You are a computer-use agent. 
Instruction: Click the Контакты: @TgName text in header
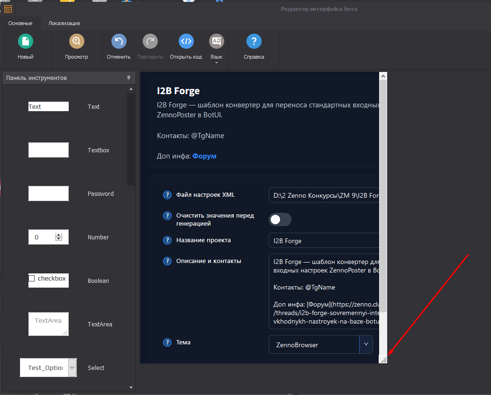coord(191,136)
